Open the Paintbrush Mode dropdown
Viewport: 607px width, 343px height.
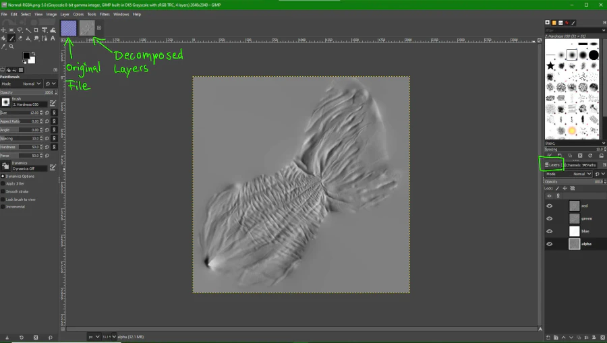[30, 84]
